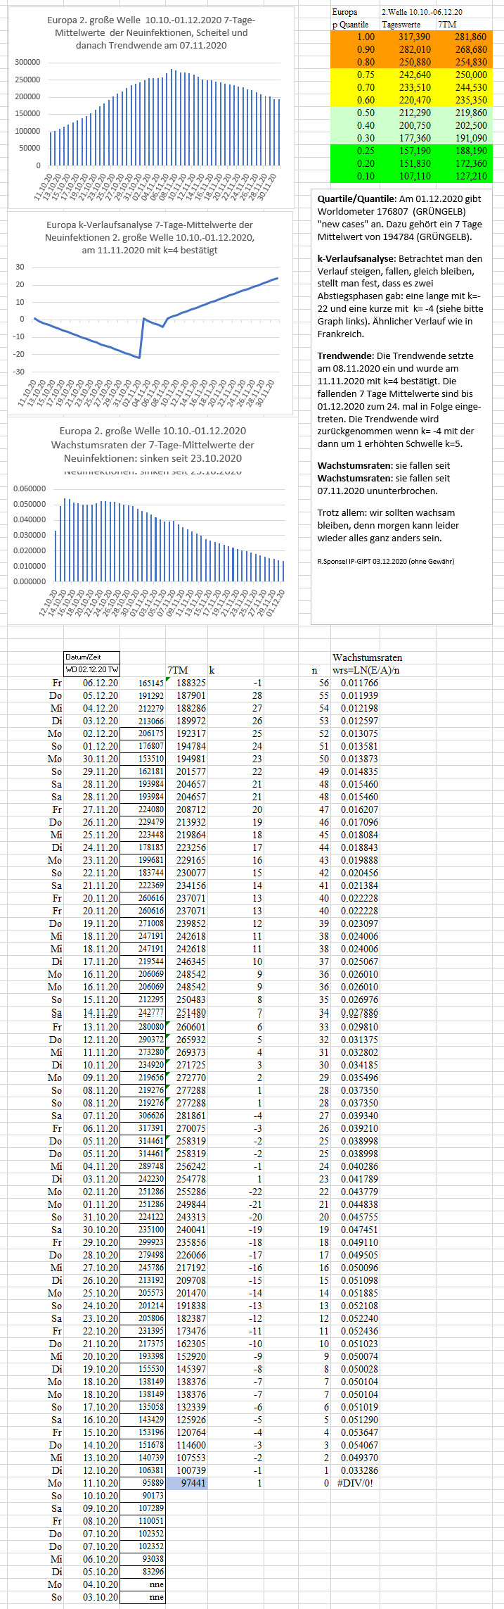This screenshot has width=504, height=1609.
Task: Select cell '219,860' in quantile table
Action: tap(463, 113)
